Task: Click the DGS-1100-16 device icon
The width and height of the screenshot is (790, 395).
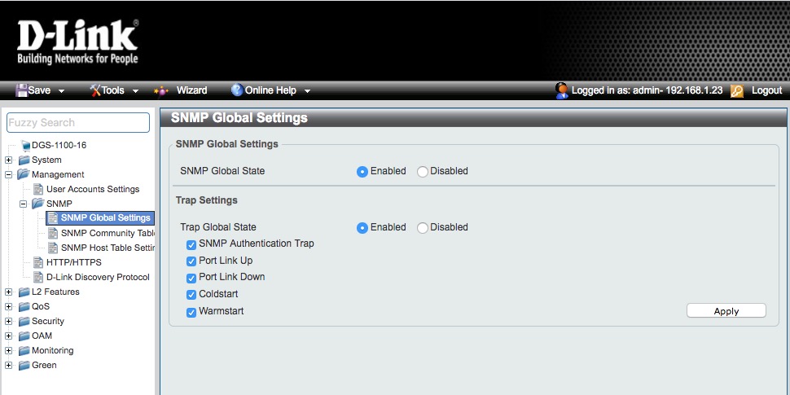Action: [24, 145]
